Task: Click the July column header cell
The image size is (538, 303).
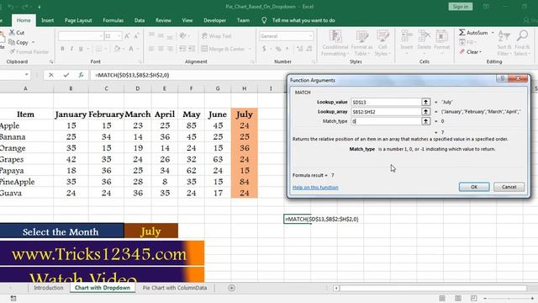Action: click(245, 114)
